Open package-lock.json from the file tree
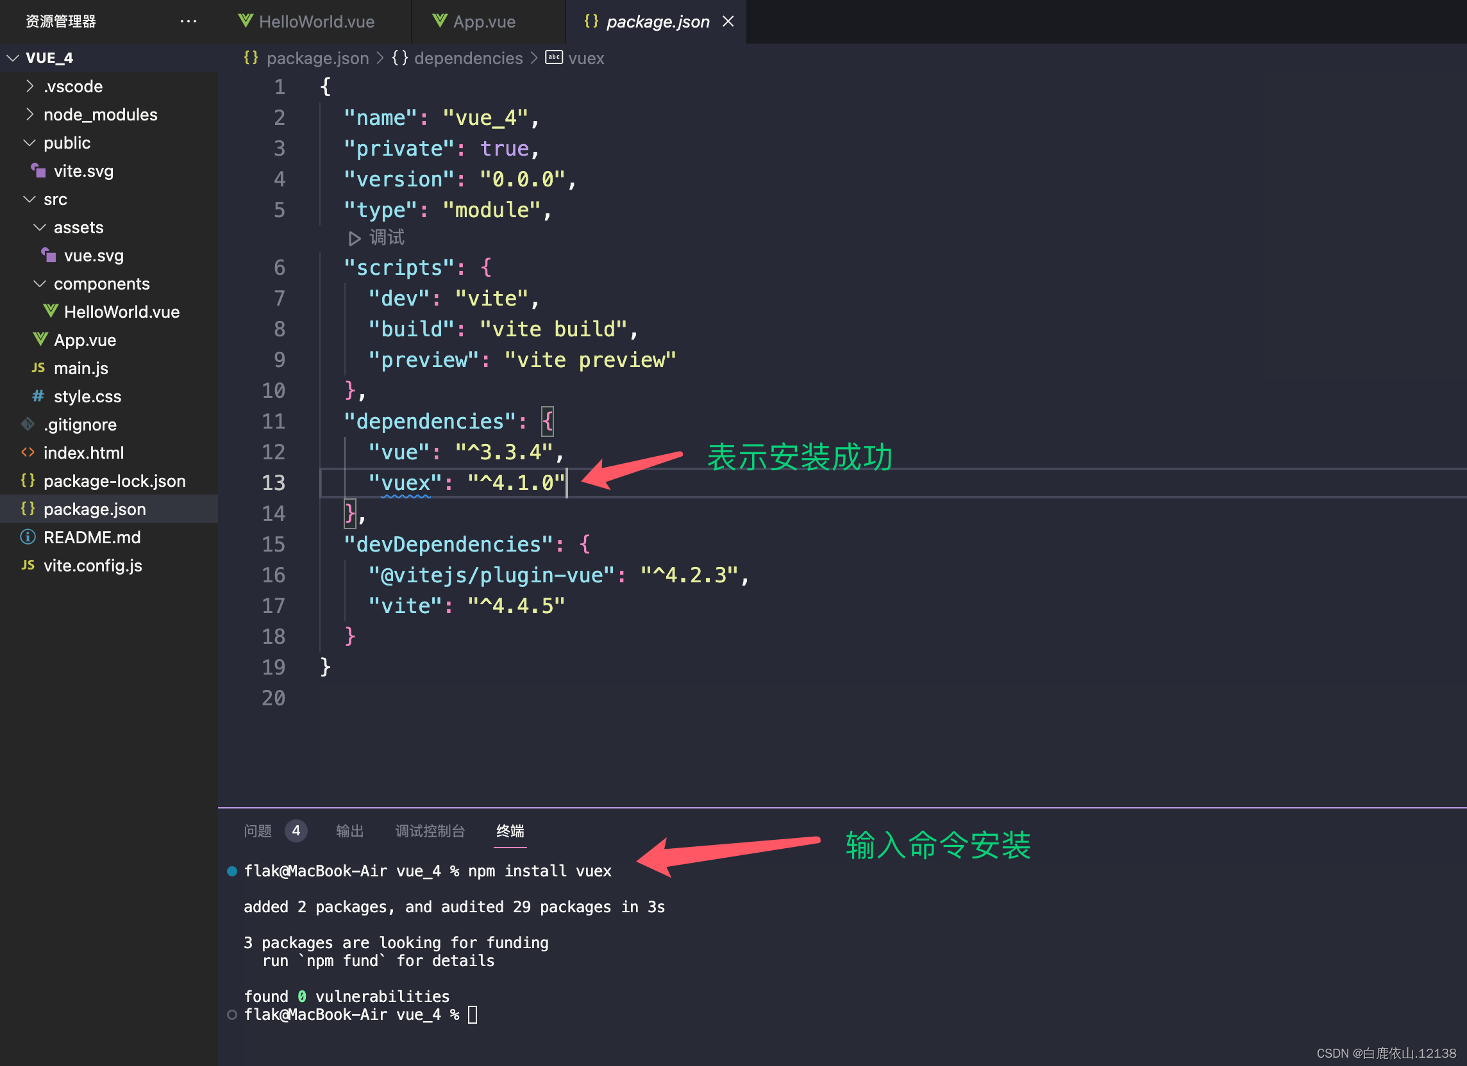 coord(114,481)
